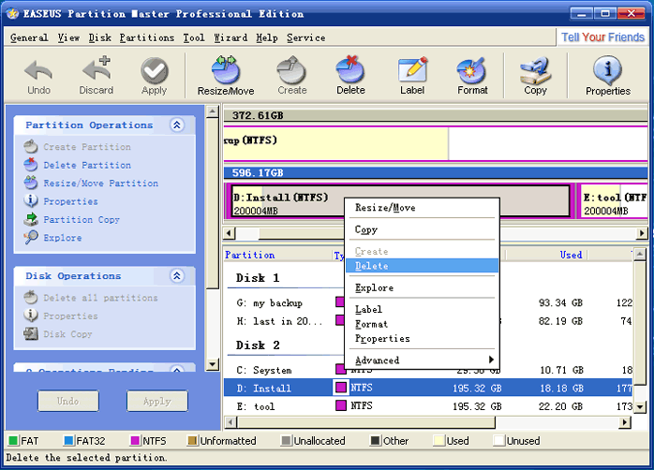This screenshot has width=654, height=470.
Task: Click the NTFS magenta legend swatch
Action: [x=135, y=440]
